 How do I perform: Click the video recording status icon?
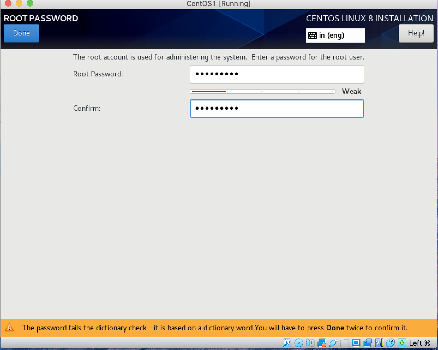tap(368, 343)
